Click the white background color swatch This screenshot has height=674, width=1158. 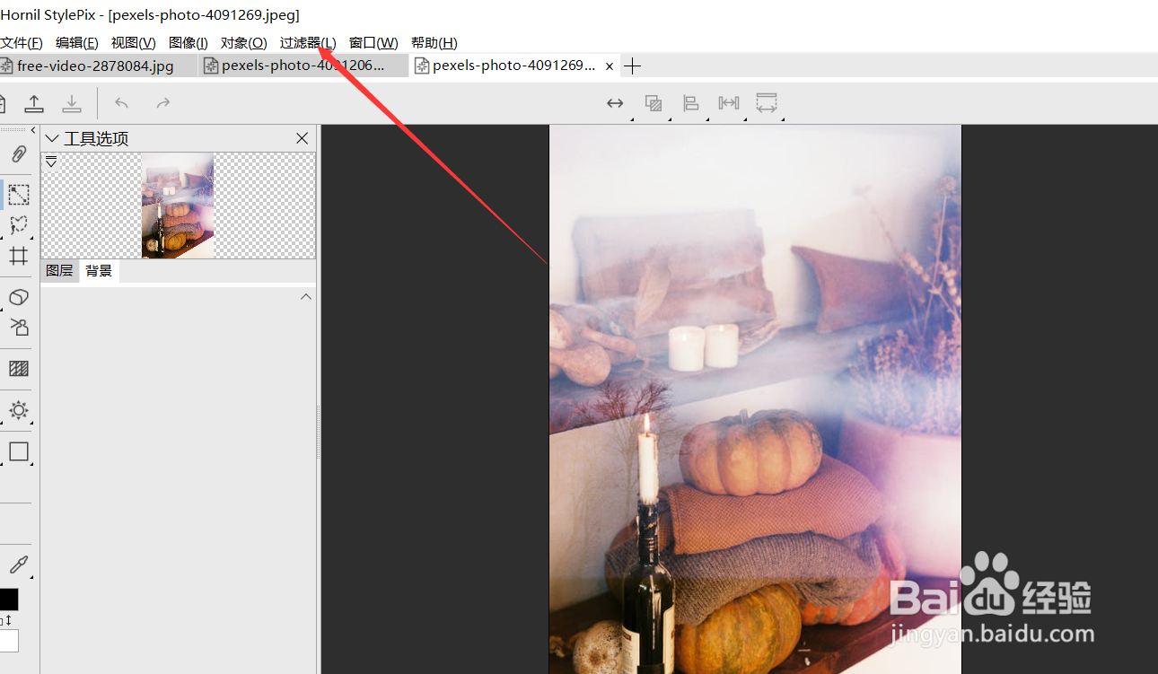point(8,640)
